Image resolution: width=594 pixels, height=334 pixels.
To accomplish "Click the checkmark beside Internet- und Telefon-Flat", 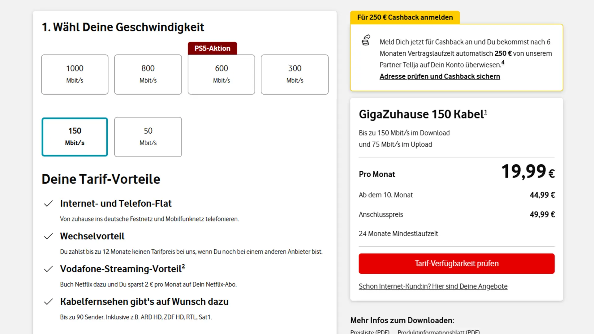I will tap(49, 203).
